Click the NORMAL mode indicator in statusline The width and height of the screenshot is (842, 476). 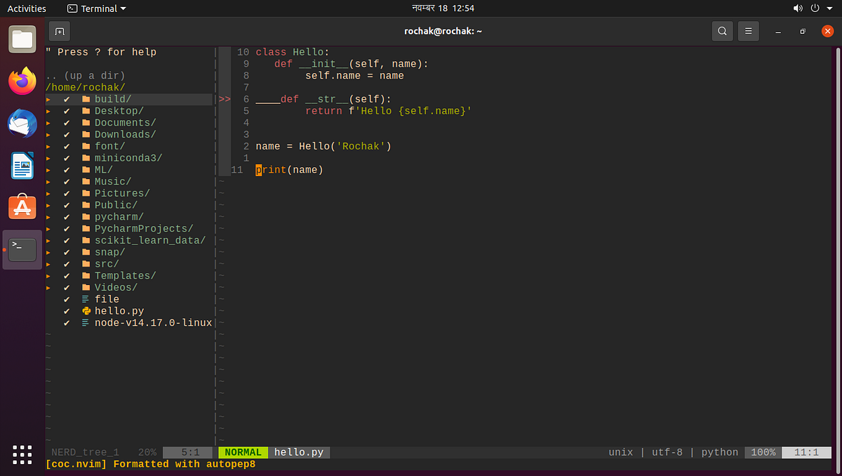(x=243, y=452)
